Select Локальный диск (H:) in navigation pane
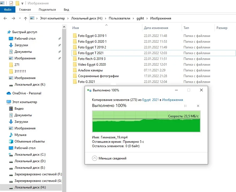 point(30,187)
